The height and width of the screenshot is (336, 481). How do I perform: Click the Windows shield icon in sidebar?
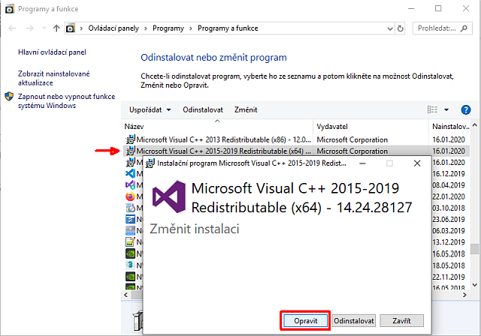click(x=9, y=97)
